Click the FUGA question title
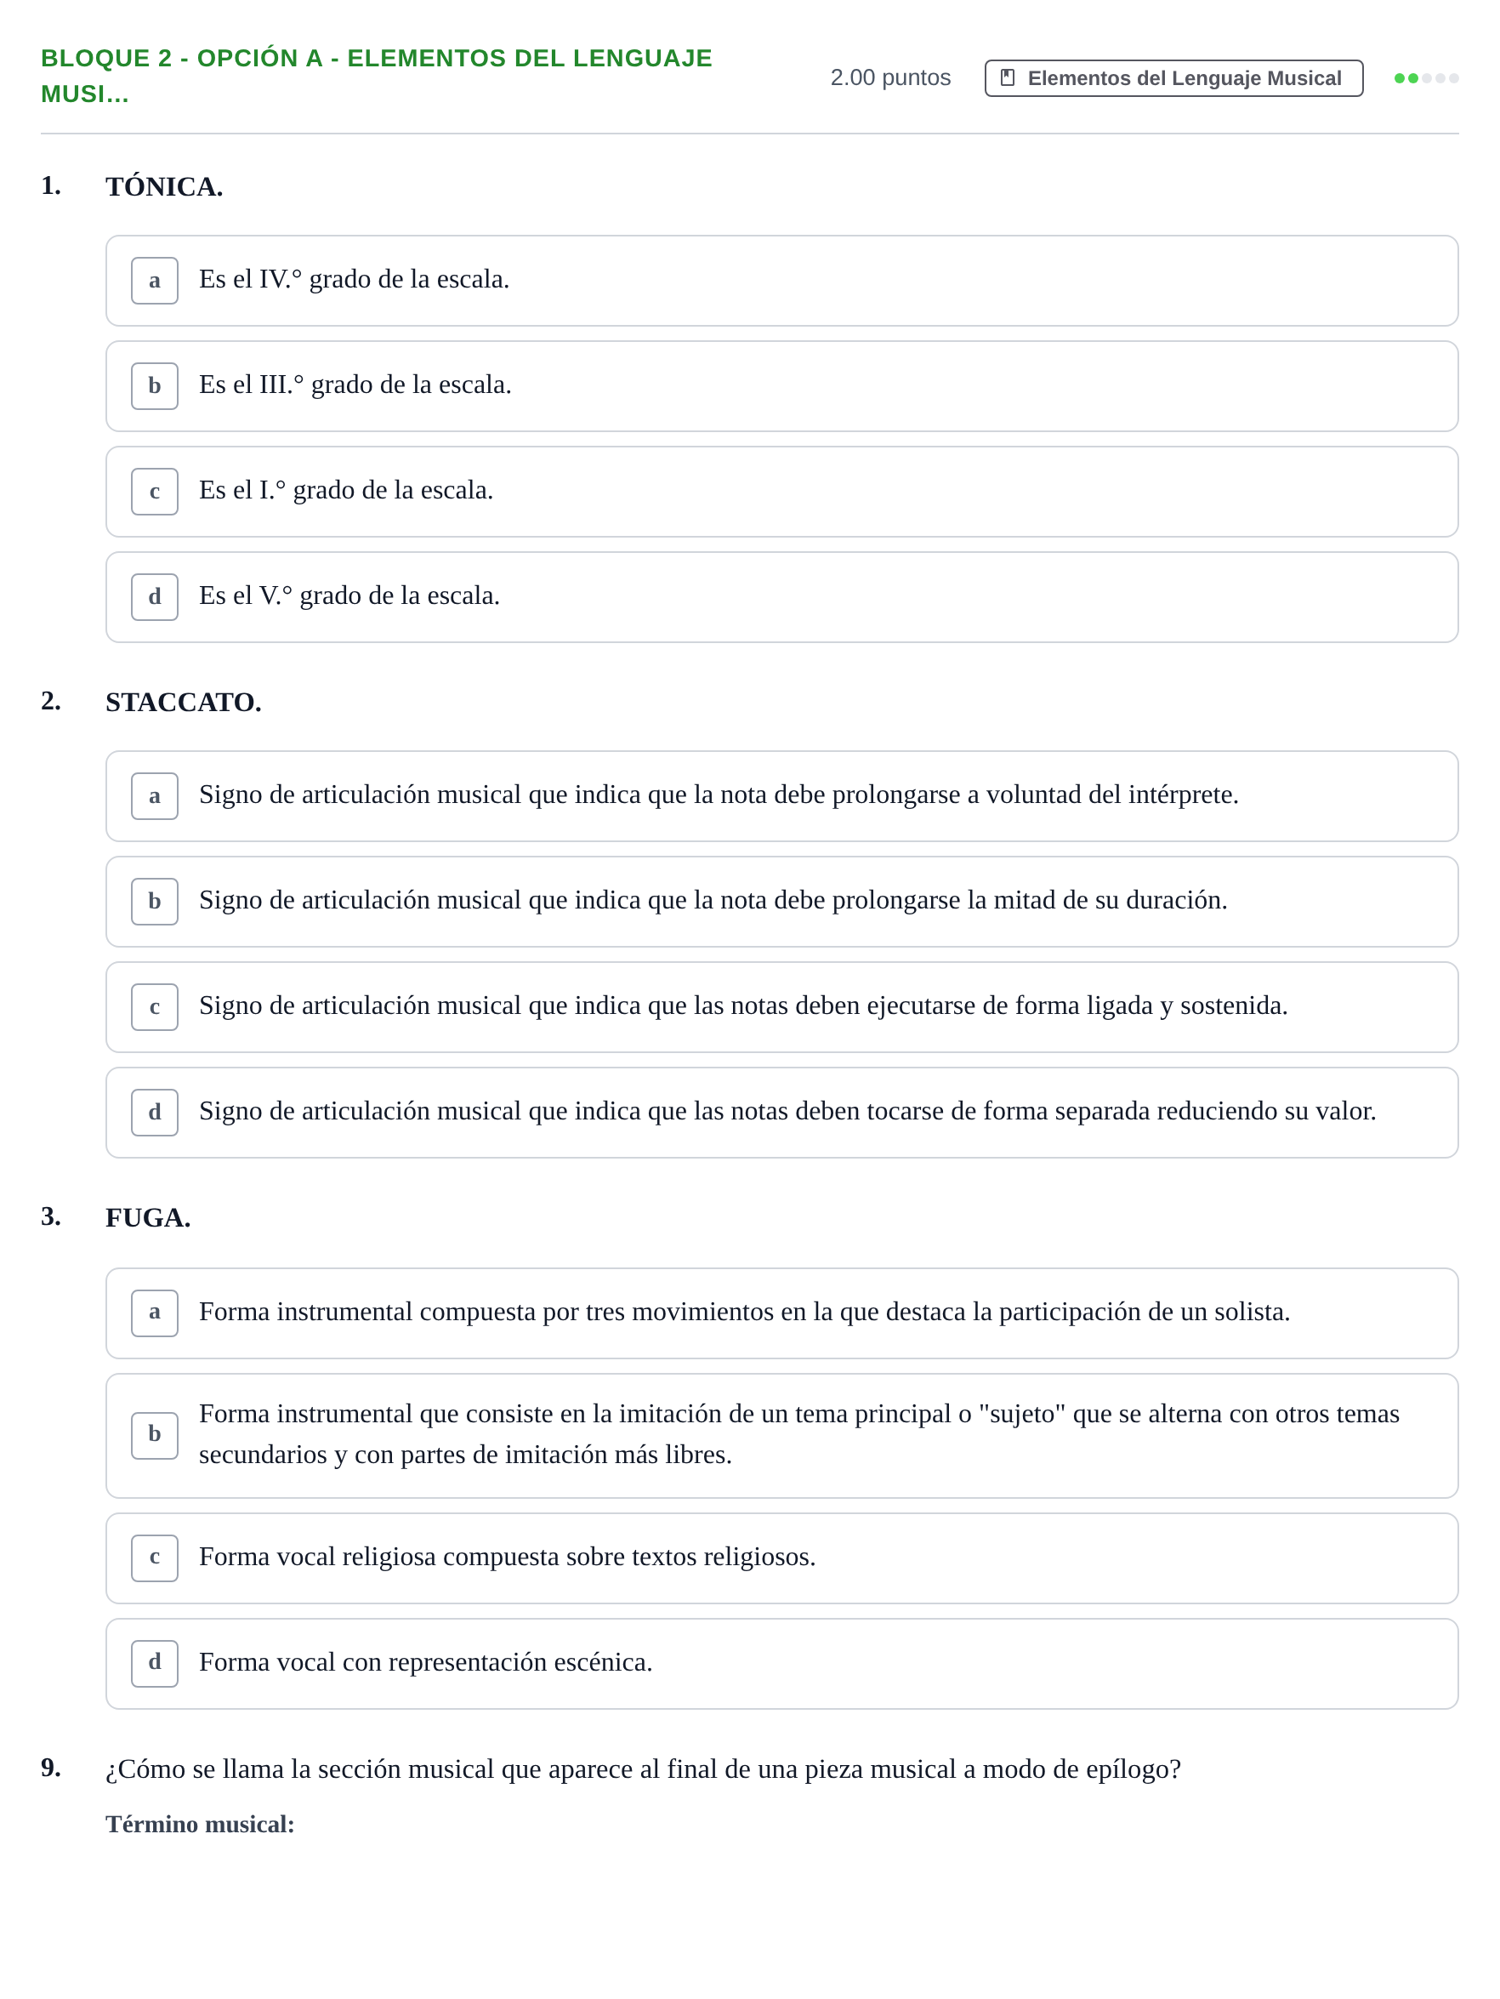1500x1999 pixels. [x=148, y=1217]
